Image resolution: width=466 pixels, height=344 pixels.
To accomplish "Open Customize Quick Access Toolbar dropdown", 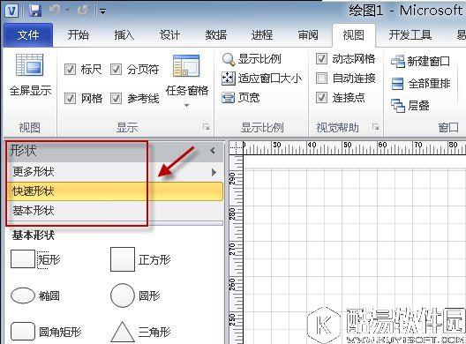I will click(103, 11).
